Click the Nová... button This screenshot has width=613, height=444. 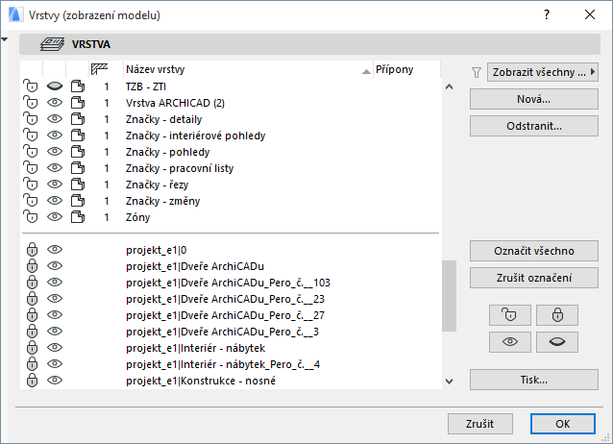coord(532,99)
